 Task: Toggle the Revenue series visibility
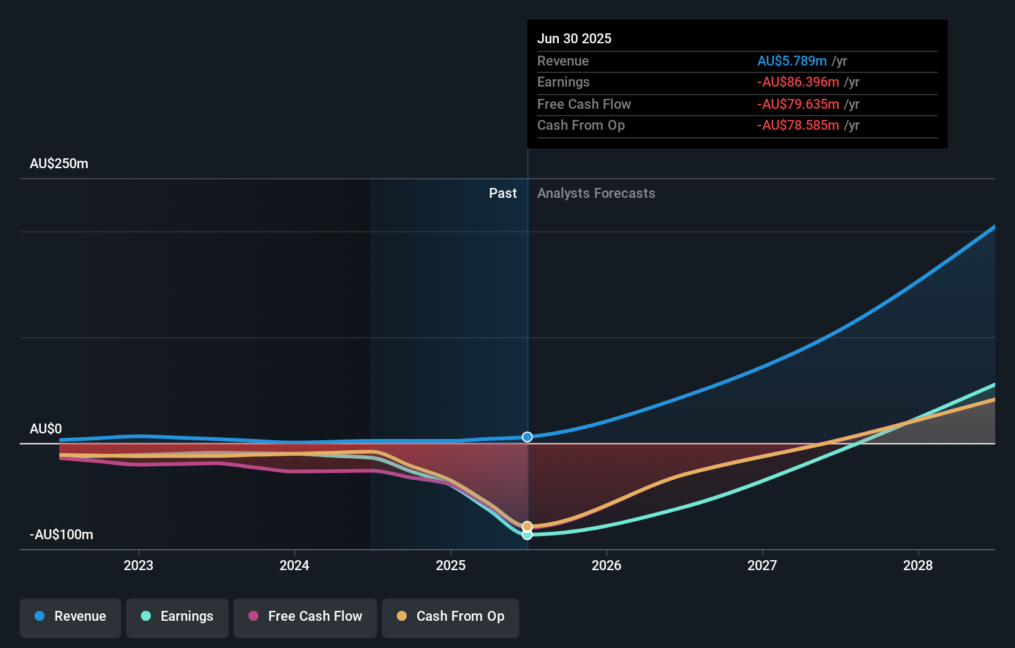(x=70, y=617)
